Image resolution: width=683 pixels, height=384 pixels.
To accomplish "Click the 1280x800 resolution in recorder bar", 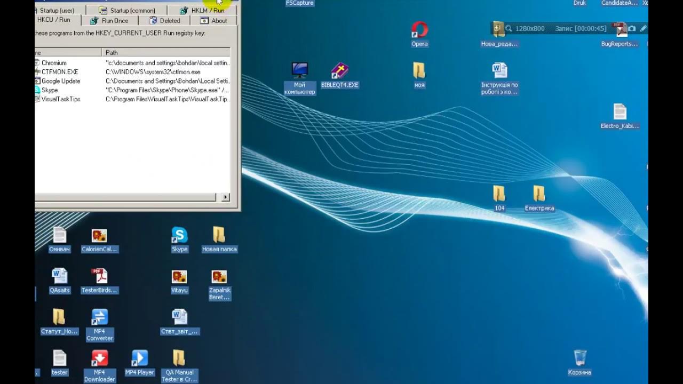I will (530, 28).
